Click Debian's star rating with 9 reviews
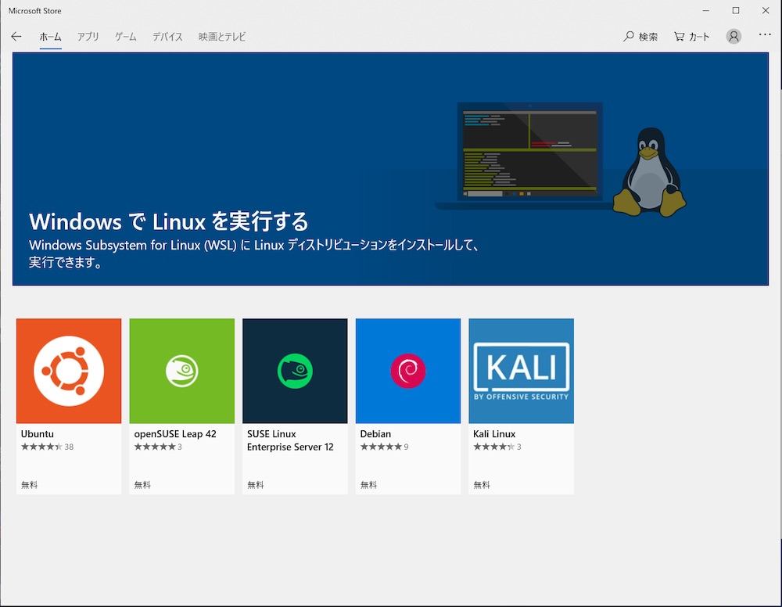 [385, 447]
